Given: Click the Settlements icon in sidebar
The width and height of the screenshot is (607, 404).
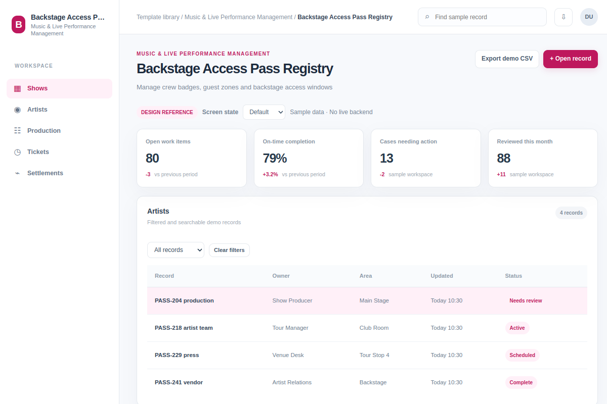Looking at the screenshot, I should point(18,173).
